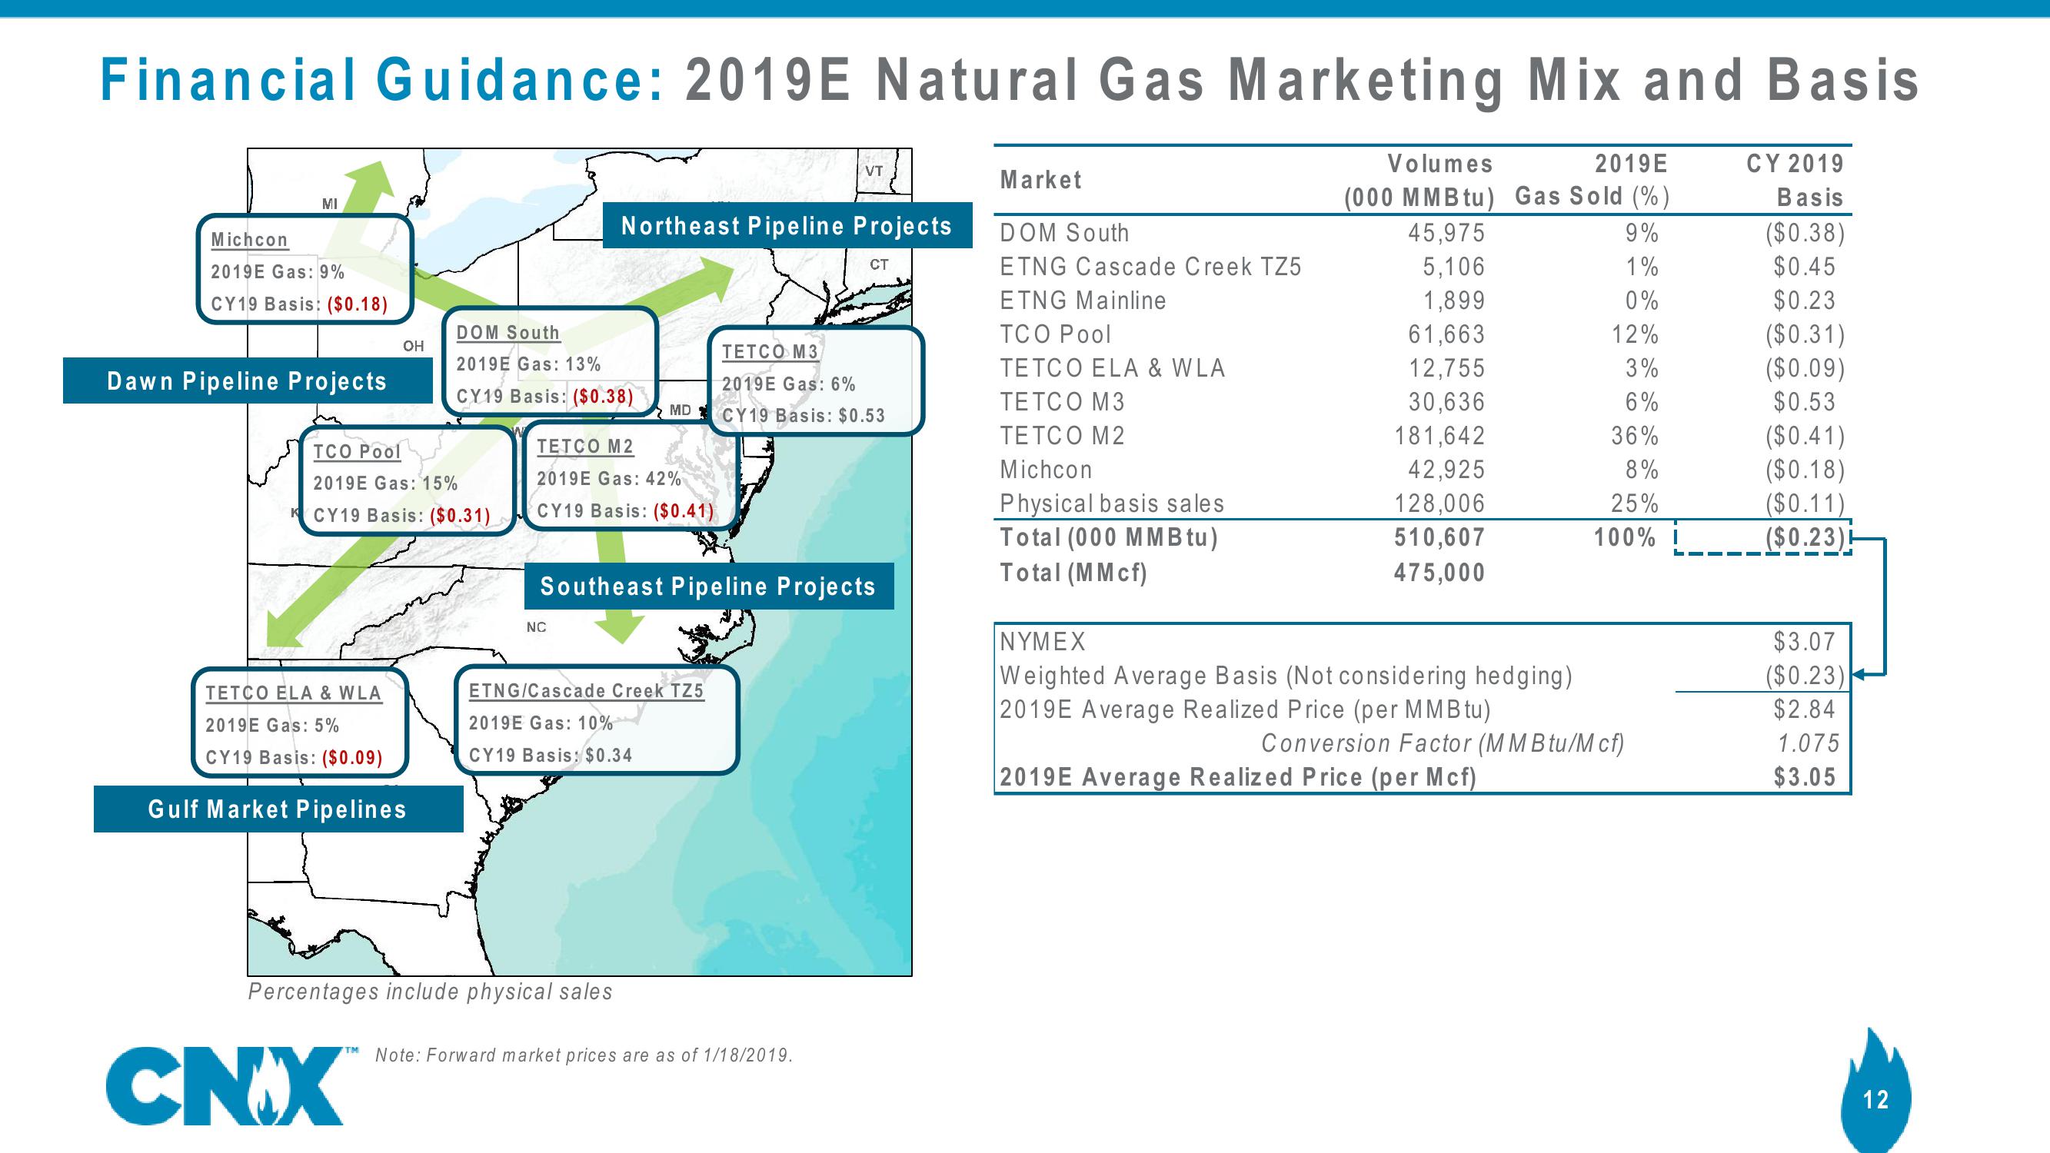Click 'Weighted Average Basis (Not considering hedging)' label

(x=1286, y=675)
